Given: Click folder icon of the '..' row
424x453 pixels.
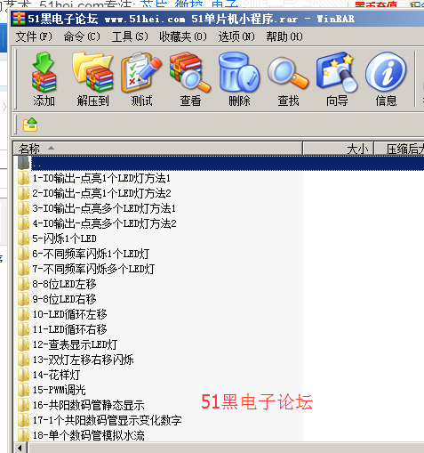Looking at the screenshot, I should (23, 163).
